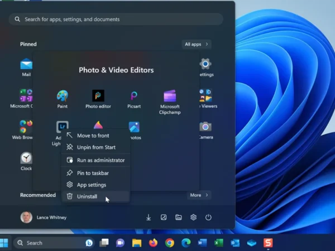The image size is (335, 251).
Task: Open App settings from context menu
Action: click(95, 185)
